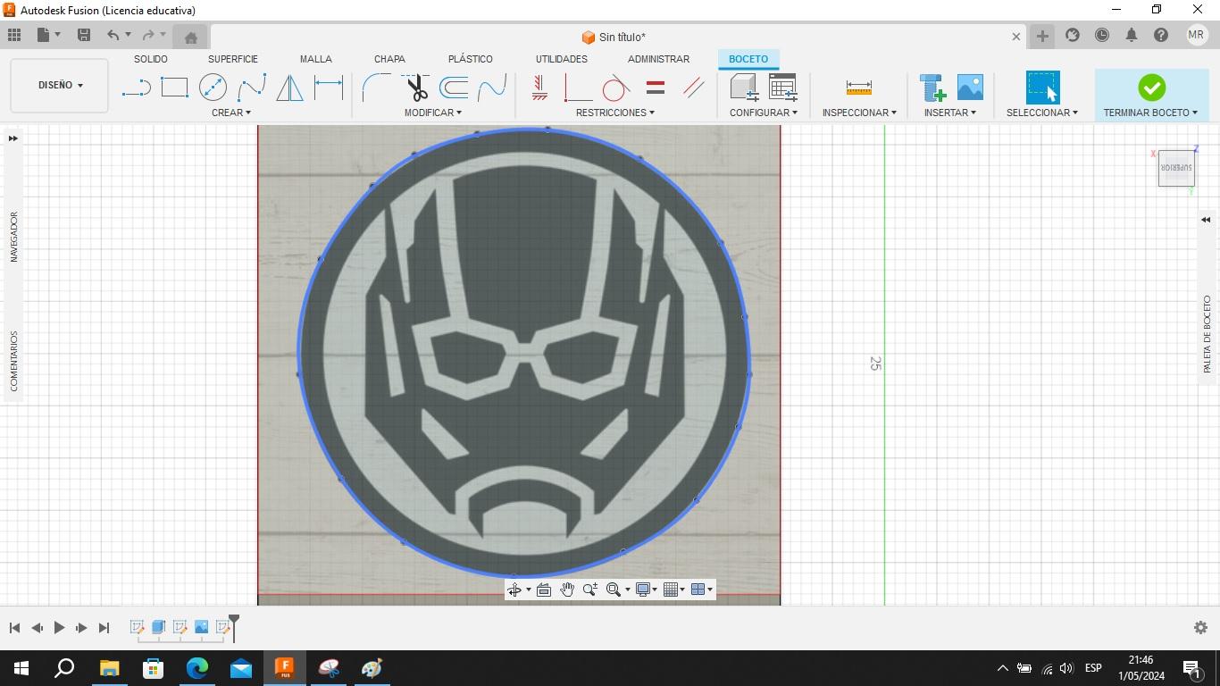Close the Sin título document tab
The image size is (1220, 686).
pos(1015,37)
